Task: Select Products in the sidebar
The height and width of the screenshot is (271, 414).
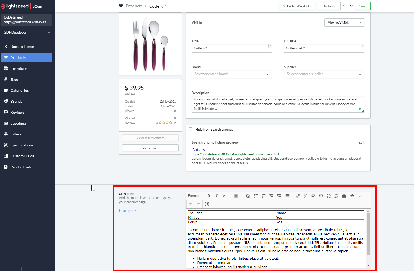Action: 26,57
